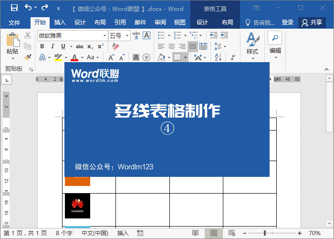334x239 pixels.
Task: Open the clipboard pane dialog launcher
Action: click(31, 69)
